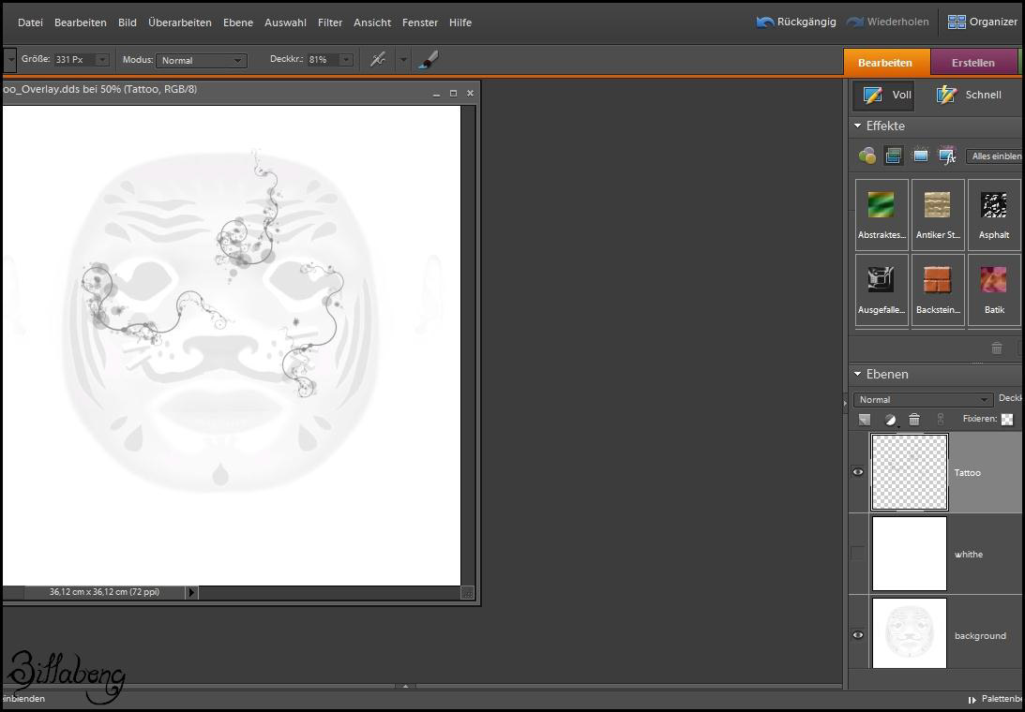
Task: Create a new layer in Ebenen panel
Action: [865, 420]
